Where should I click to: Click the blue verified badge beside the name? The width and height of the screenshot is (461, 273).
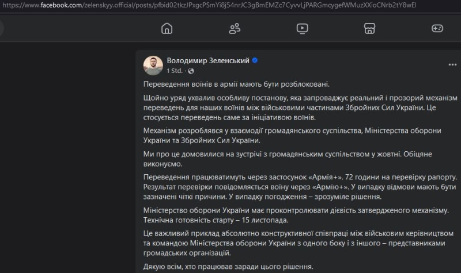pyautogui.click(x=254, y=60)
